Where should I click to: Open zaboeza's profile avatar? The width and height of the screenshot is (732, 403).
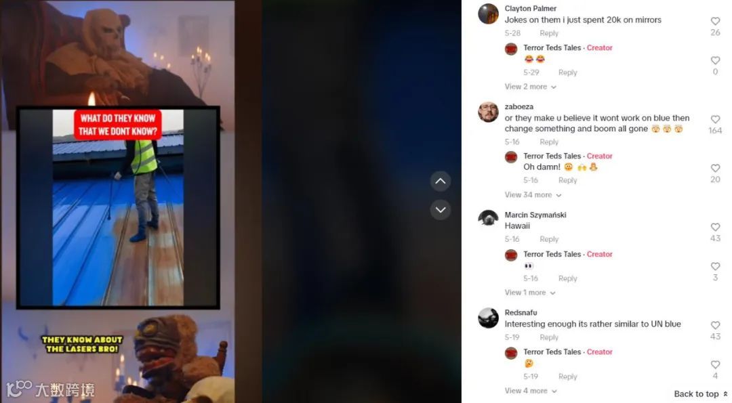(488, 112)
